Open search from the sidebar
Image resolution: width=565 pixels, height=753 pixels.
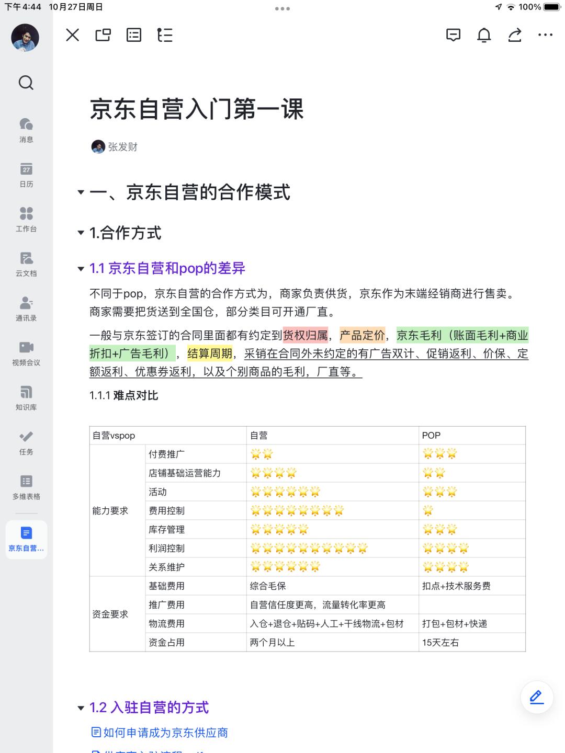26,83
